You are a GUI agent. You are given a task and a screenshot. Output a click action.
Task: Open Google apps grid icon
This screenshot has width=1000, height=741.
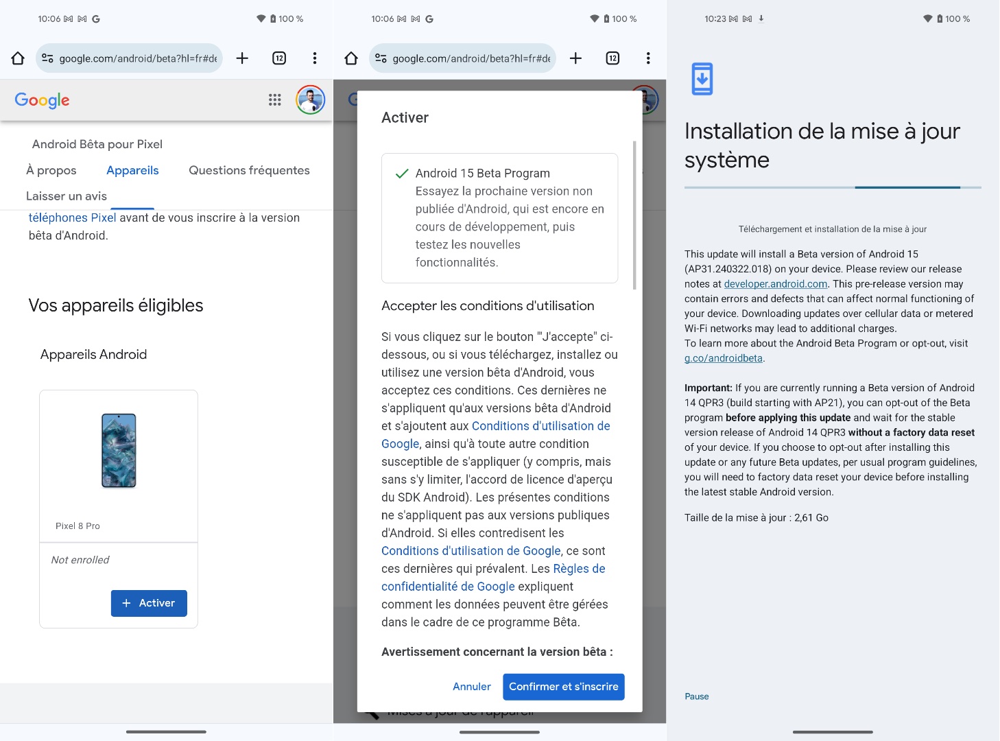point(275,100)
